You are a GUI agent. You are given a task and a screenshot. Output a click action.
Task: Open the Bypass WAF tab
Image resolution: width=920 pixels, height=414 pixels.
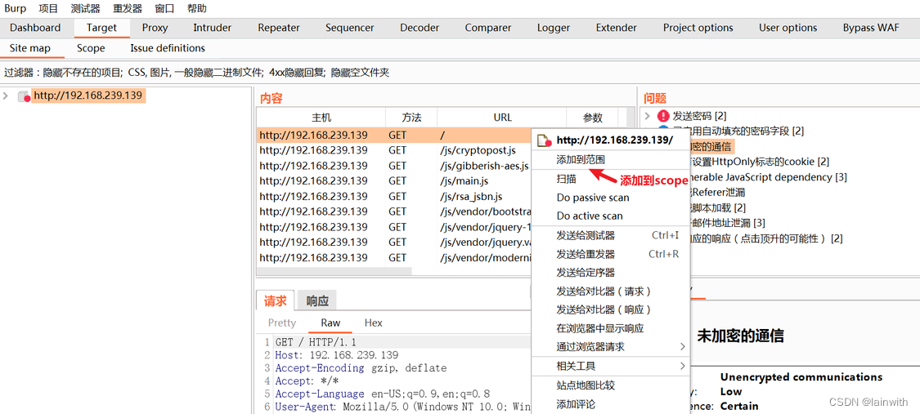coord(871,28)
